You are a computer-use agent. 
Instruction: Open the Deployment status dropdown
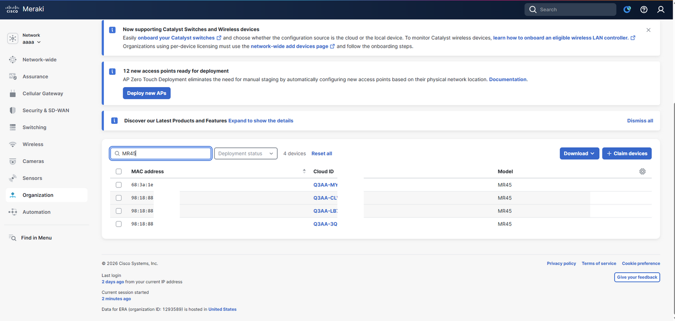(246, 154)
